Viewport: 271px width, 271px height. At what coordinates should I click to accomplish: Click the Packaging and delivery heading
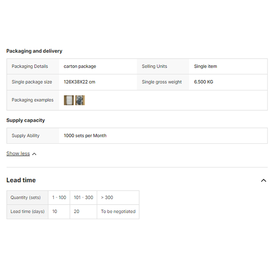coord(34,51)
